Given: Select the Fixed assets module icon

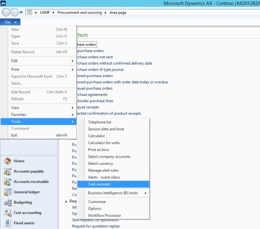Looking at the screenshot, I should click(x=7, y=223).
